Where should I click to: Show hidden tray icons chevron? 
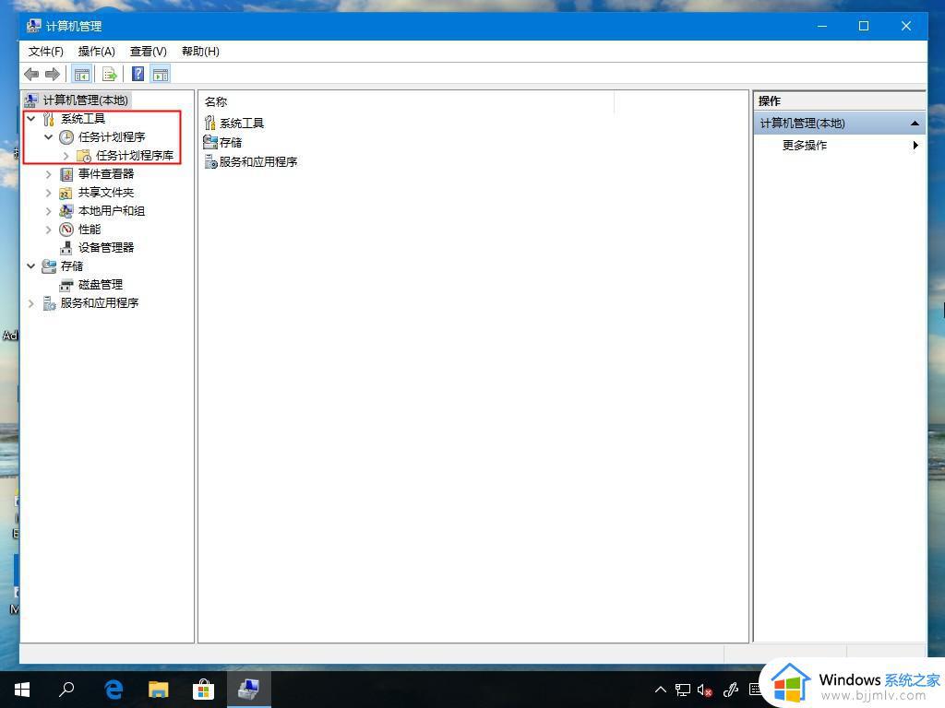click(661, 690)
